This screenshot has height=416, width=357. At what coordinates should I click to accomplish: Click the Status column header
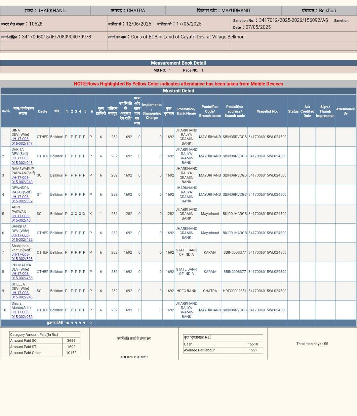293,111
